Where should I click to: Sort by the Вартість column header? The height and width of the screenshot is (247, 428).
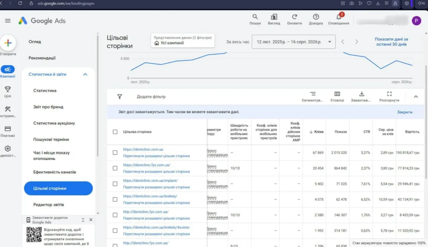tap(412, 132)
